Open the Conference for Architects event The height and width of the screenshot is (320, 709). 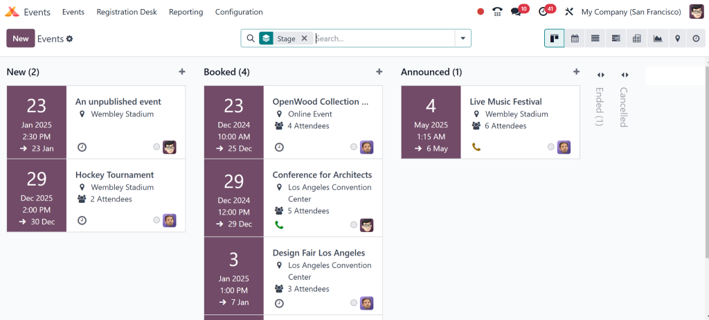click(293, 198)
